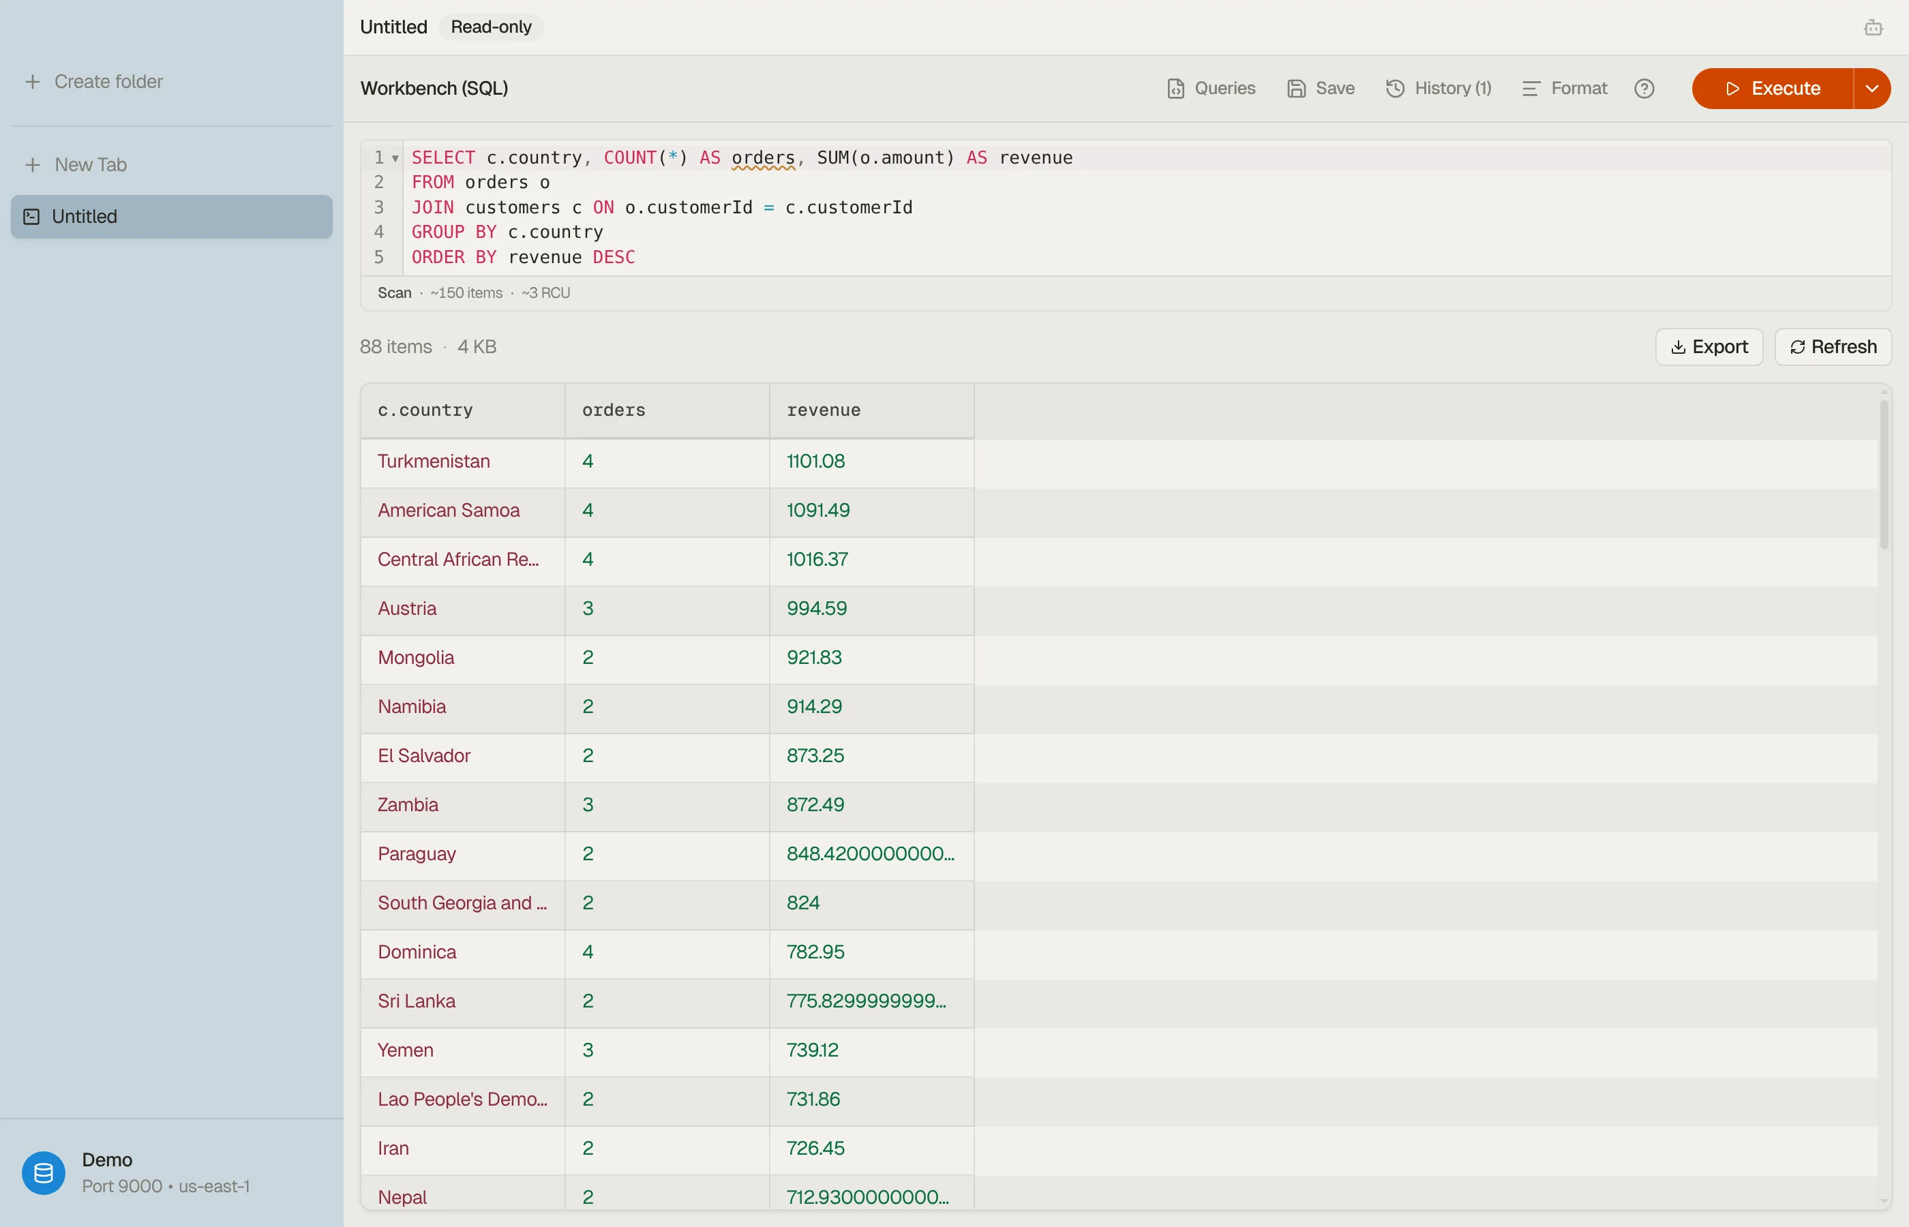Click truncated revenue 848.4200000000...
This screenshot has width=1909, height=1227.
coord(870,854)
